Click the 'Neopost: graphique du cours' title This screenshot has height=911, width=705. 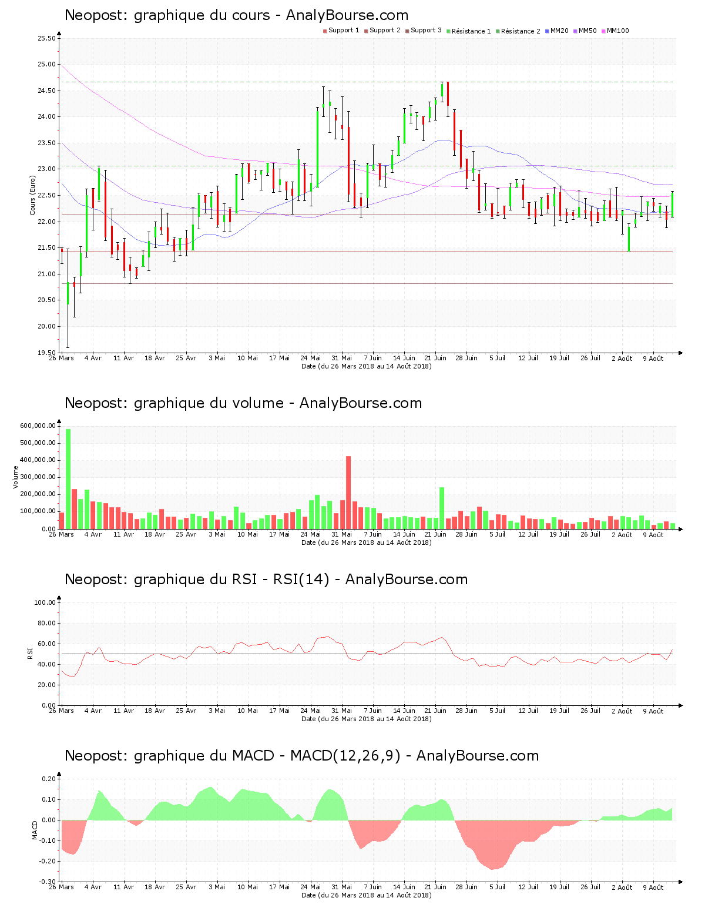coord(167,15)
